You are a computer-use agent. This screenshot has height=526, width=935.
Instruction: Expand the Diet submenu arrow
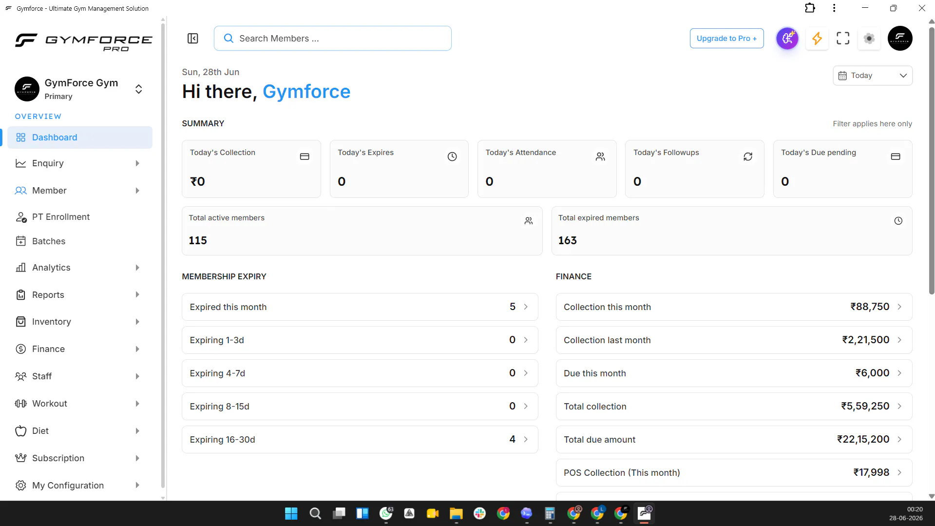(137, 431)
